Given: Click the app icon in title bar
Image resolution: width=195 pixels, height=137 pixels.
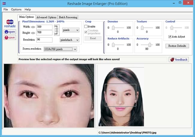Looking at the screenshot, I should (4, 4).
